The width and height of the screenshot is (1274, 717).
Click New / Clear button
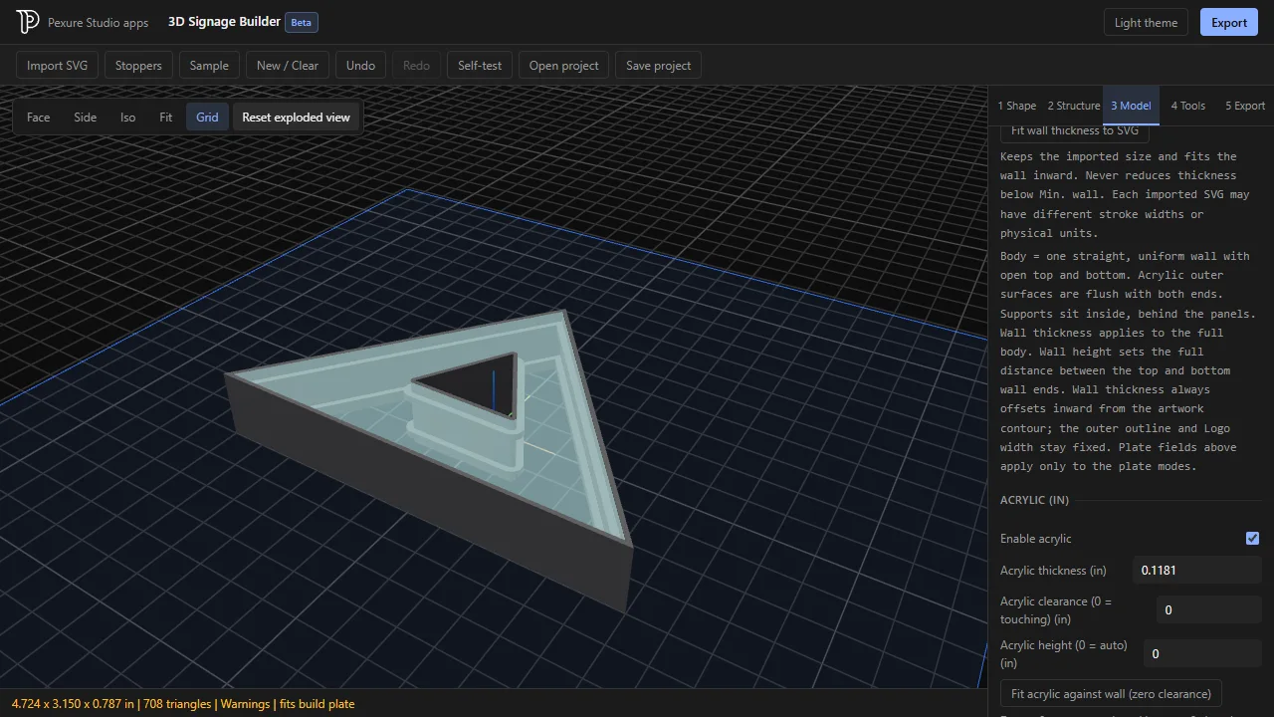tap(288, 66)
